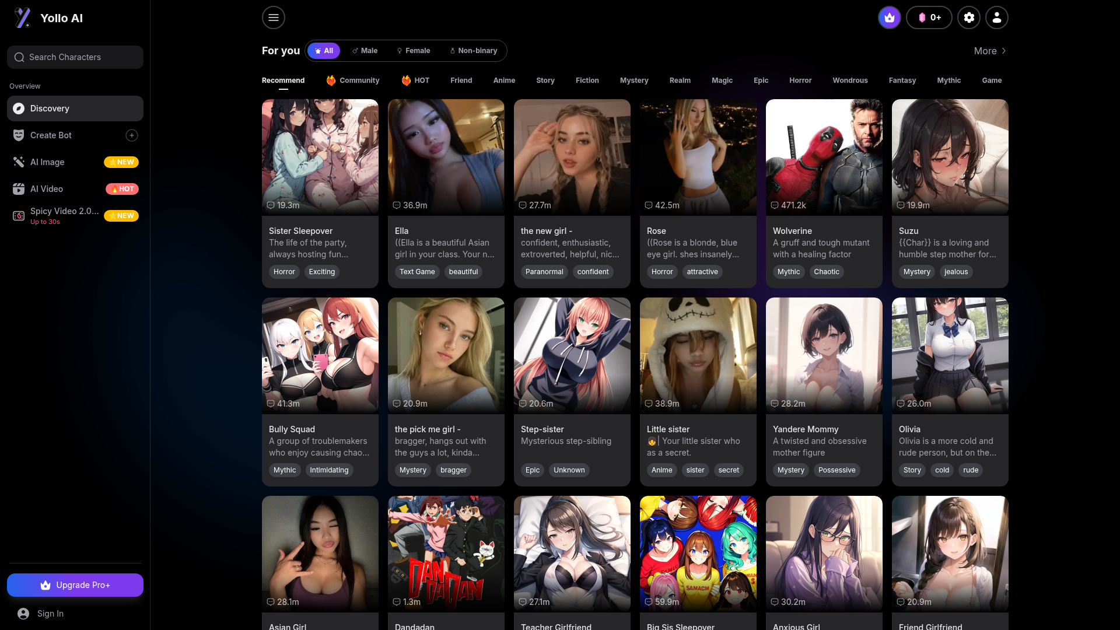1120x630 pixels.
Task: Open the Fantasy category tab
Action: pos(902,80)
